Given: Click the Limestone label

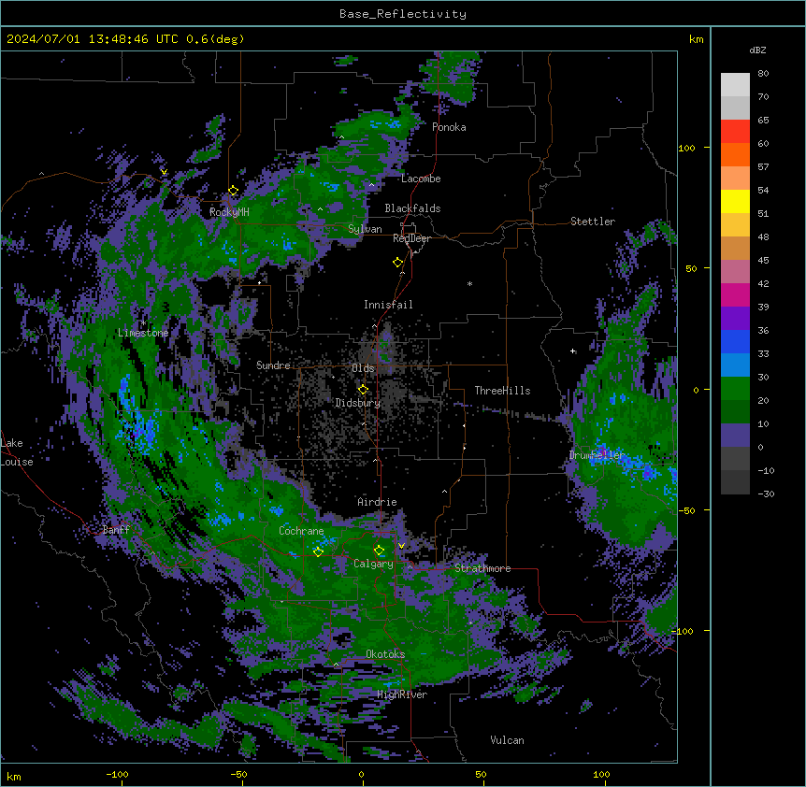Looking at the screenshot, I should [143, 333].
